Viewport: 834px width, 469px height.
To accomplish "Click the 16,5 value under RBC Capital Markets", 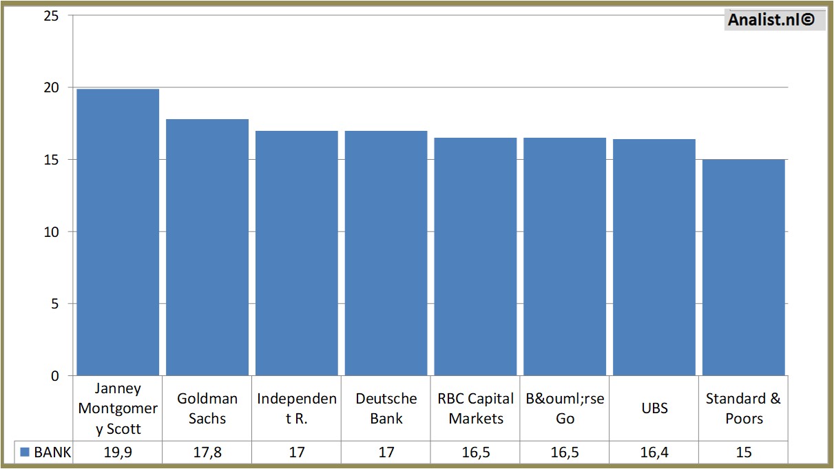I will [475, 452].
